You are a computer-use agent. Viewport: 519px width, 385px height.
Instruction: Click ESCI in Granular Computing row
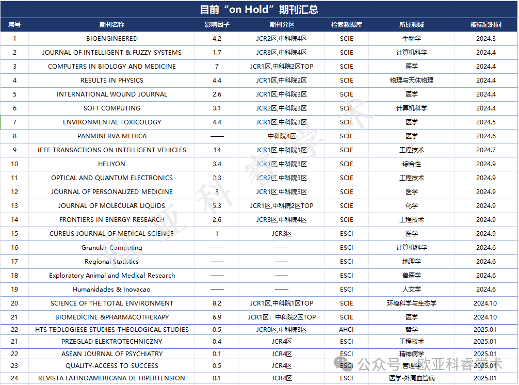[347, 247]
